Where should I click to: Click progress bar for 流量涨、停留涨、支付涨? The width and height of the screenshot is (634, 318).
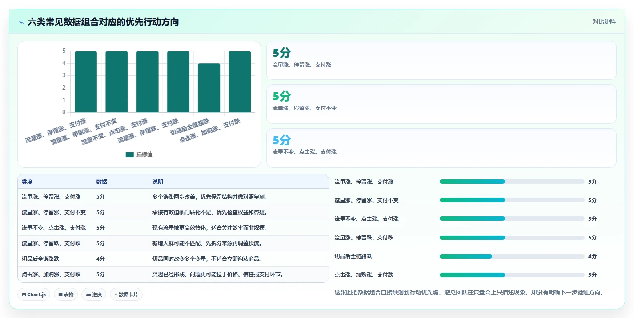[x=512, y=181]
